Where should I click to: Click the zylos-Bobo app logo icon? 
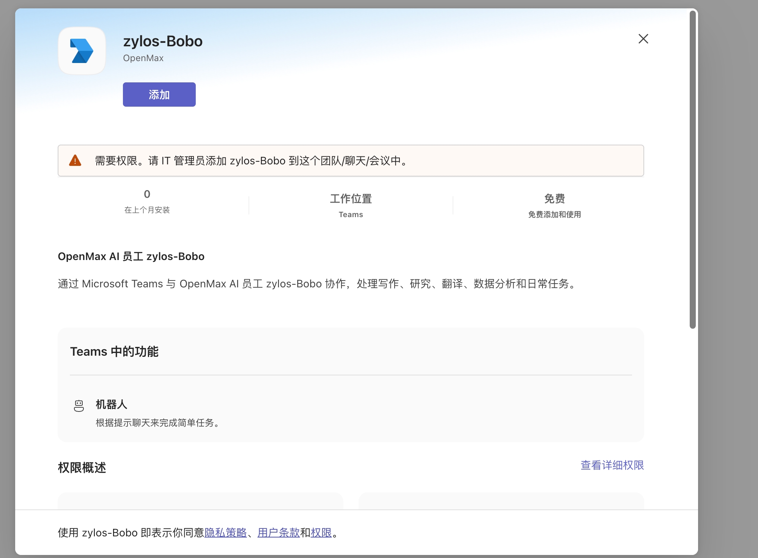pyautogui.click(x=82, y=51)
